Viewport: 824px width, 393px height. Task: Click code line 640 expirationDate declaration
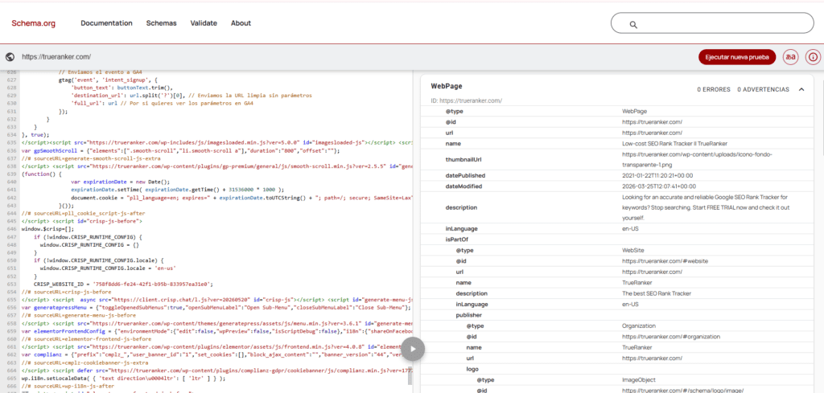click(119, 181)
